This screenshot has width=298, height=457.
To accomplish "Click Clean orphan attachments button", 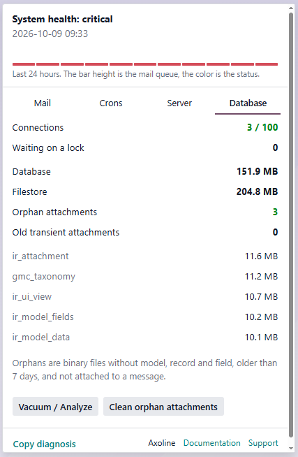I will click(x=163, y=407).
